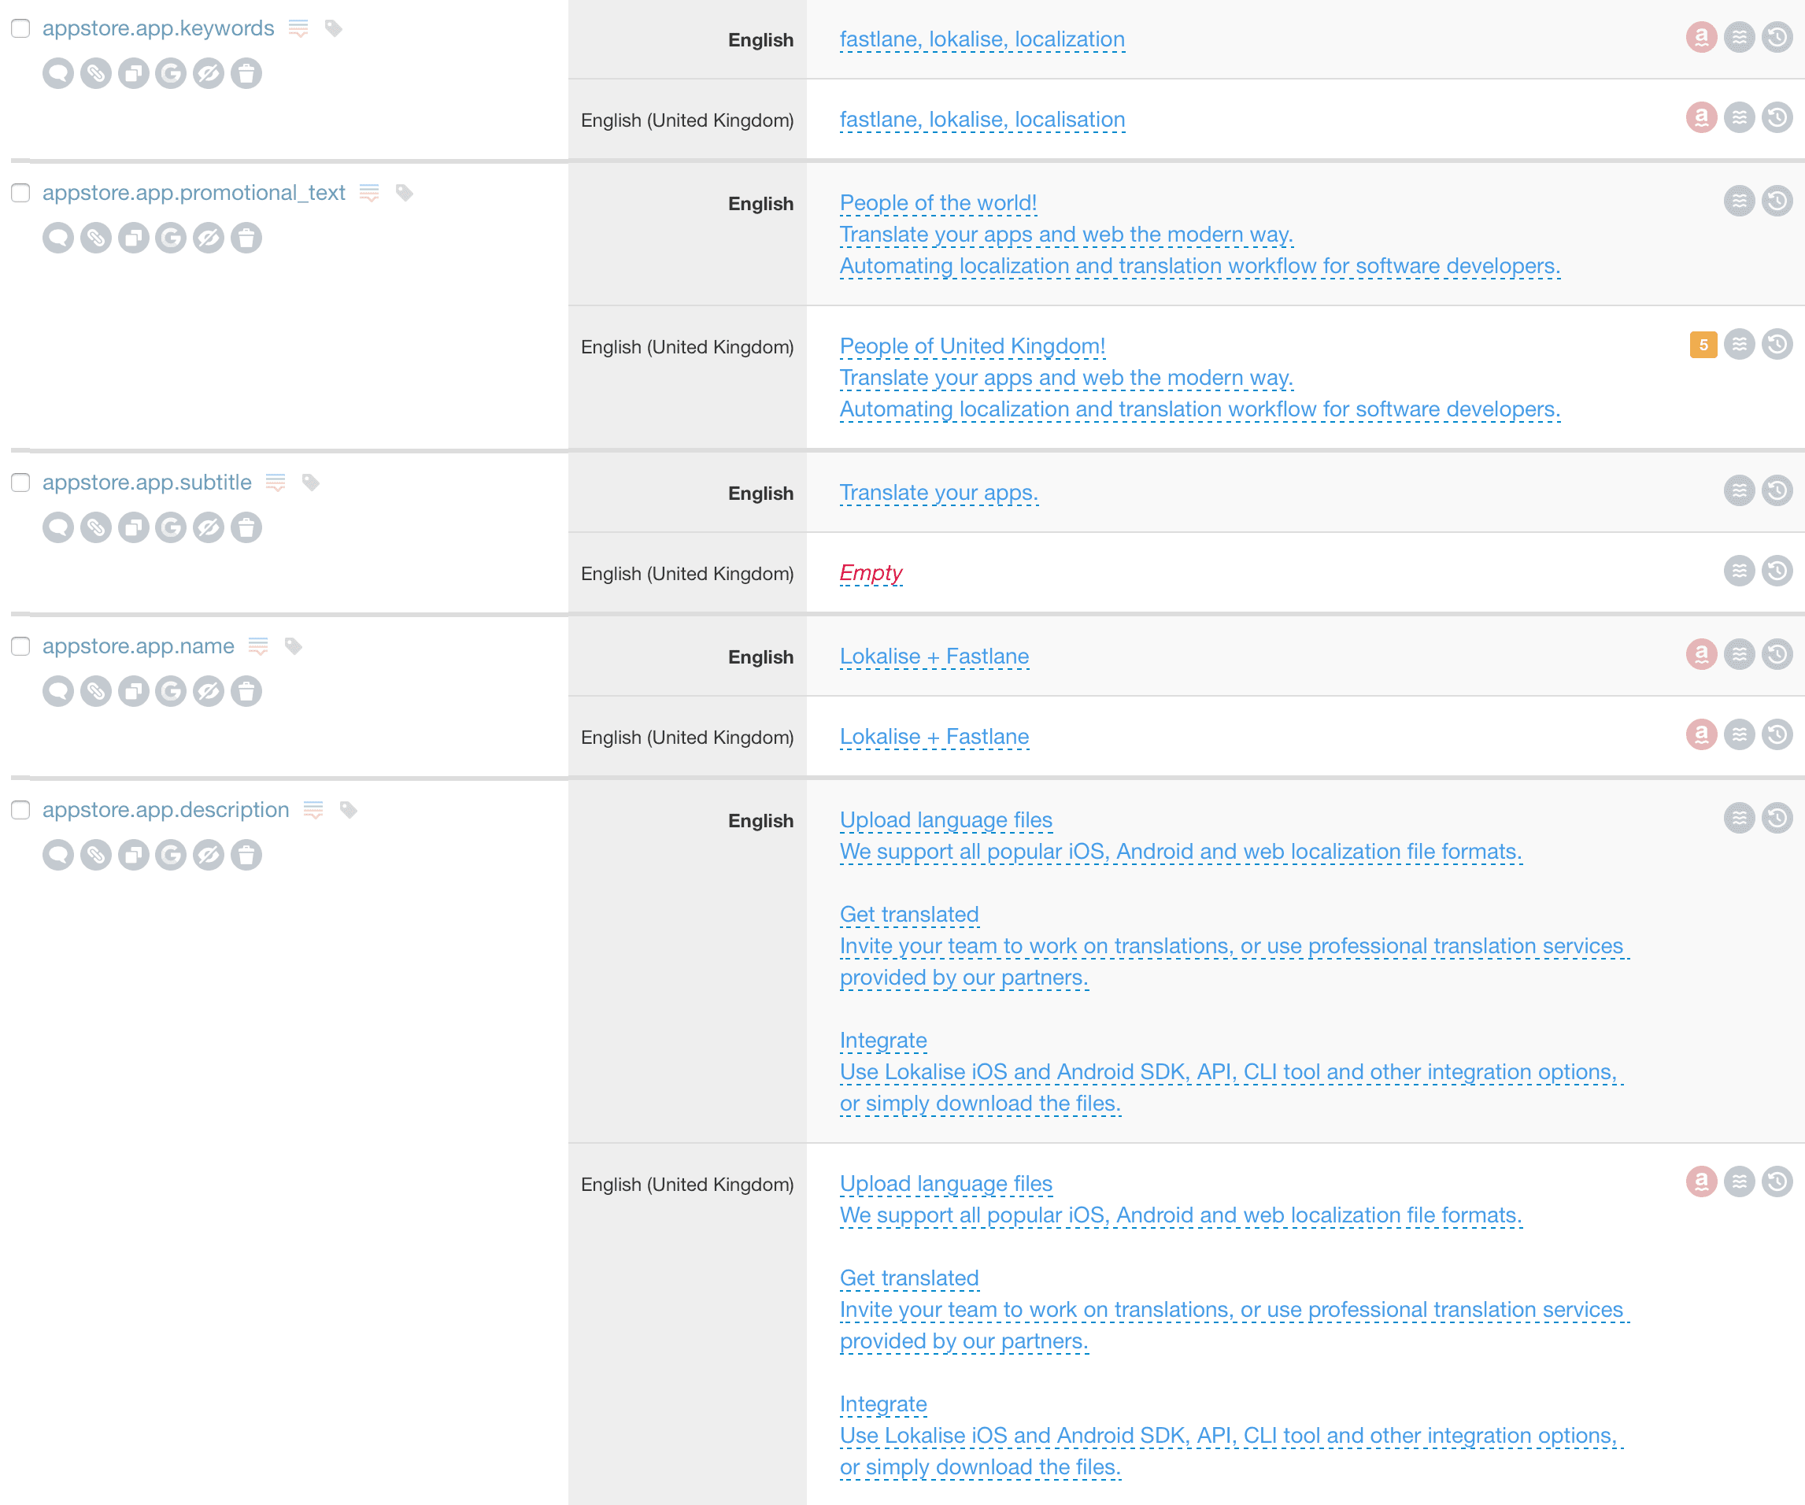Image resolution: width=1805 pixels, height=1505 pixels.
Task: Expand the filter lines icon beside appstore.app.description
Action: pos(314,811)
